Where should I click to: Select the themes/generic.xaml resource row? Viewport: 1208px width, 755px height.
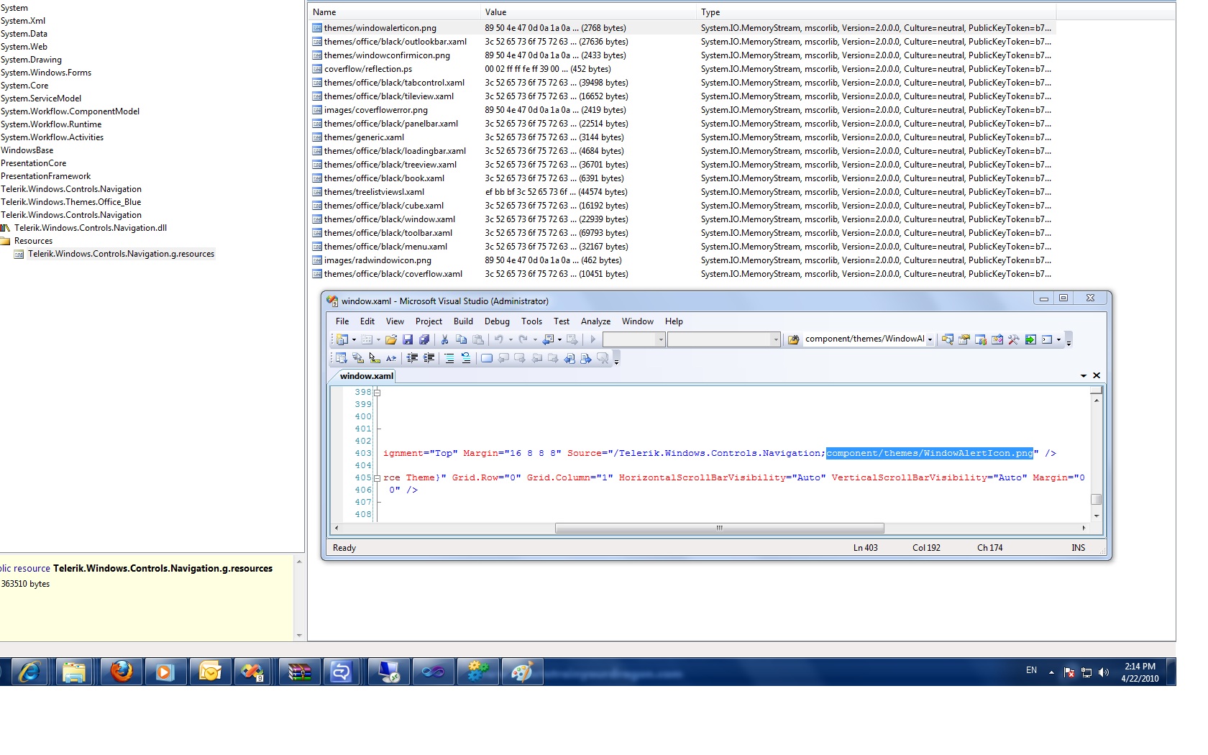682,137
